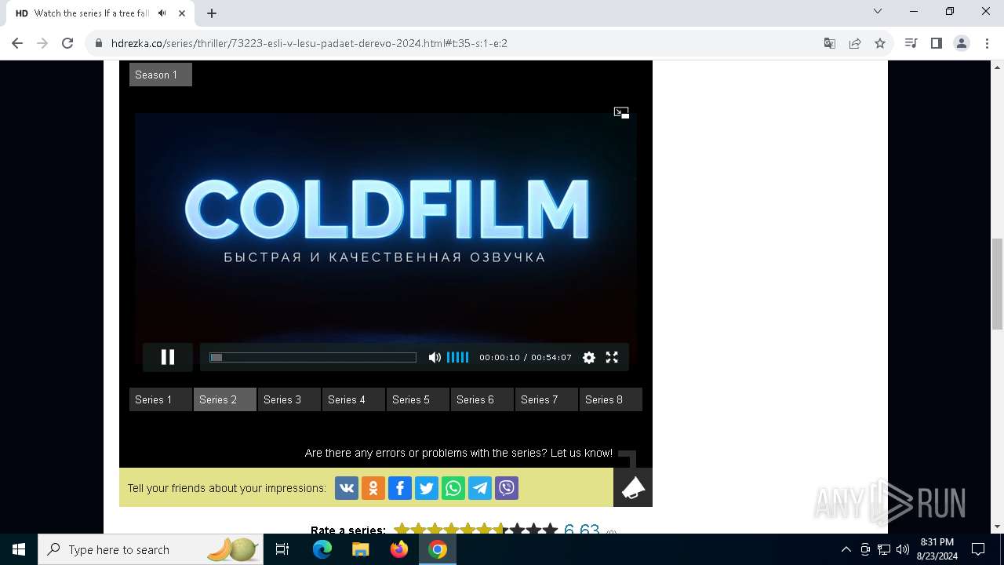This screenshot has height=565, width=1004.
Task: Open File Explorer from taskbar
Action: 360,549
